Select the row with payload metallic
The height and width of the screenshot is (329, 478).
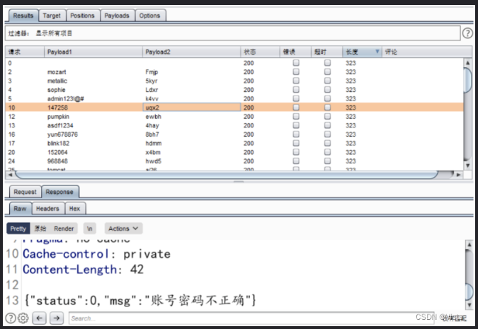click(234, 81)
